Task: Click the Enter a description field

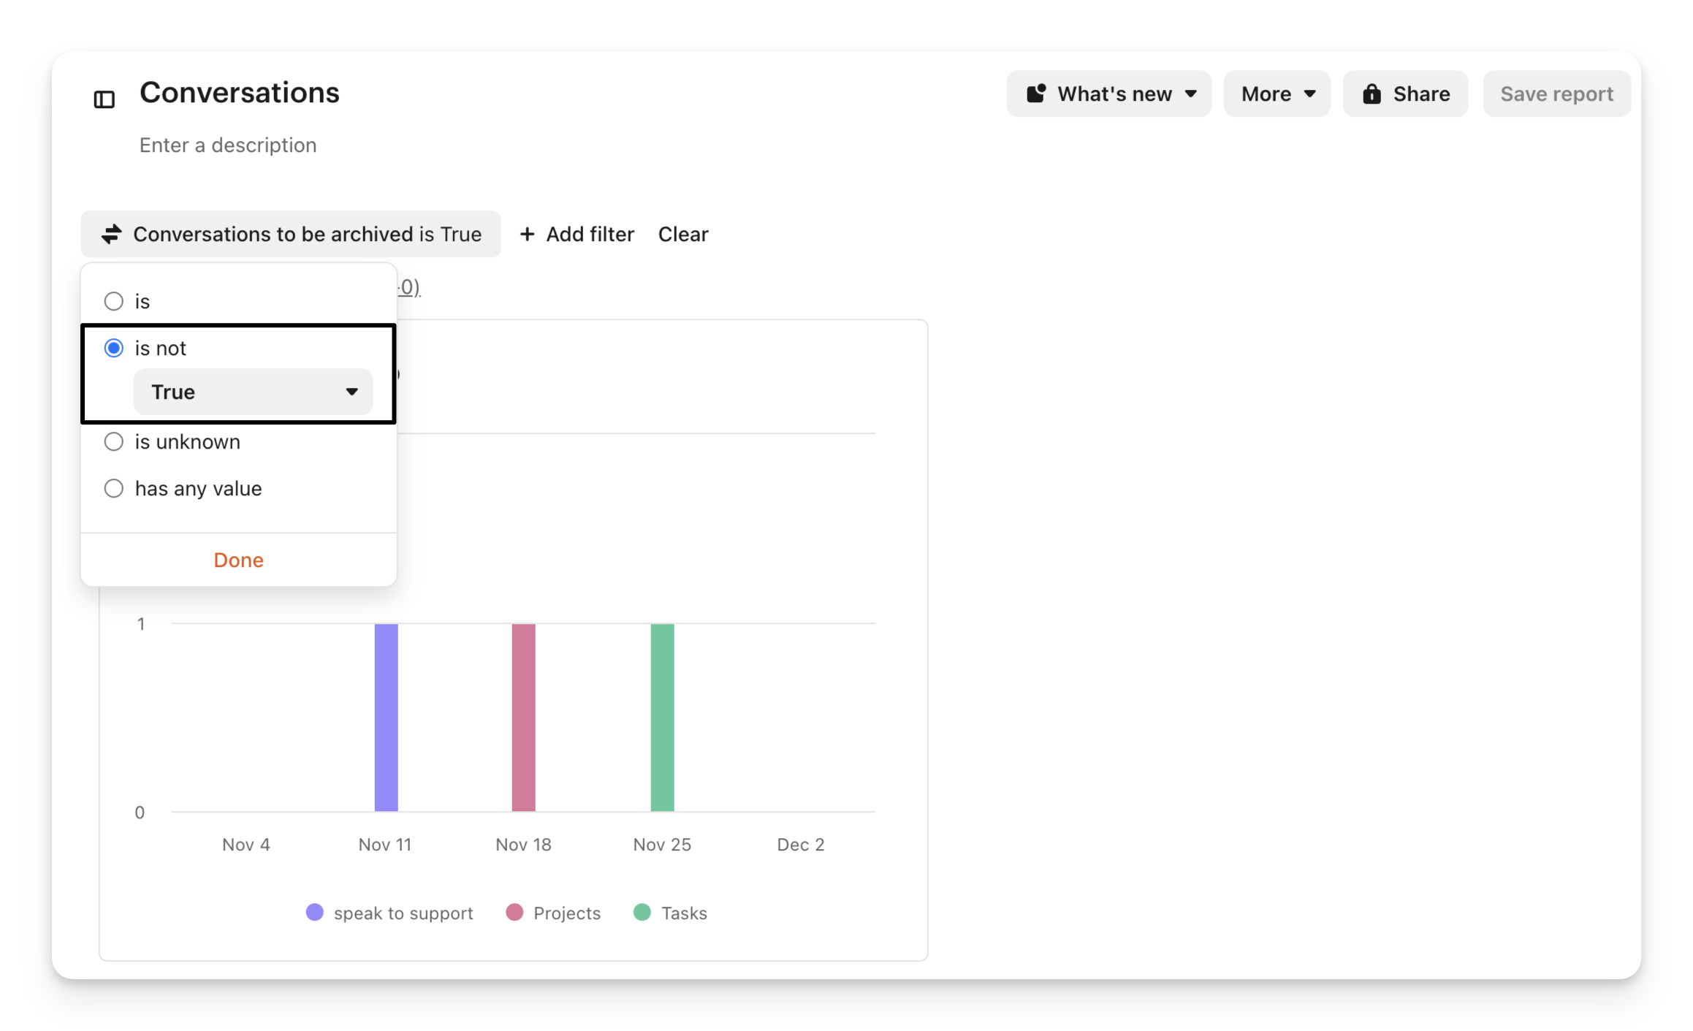Action: tap(228, 145)
